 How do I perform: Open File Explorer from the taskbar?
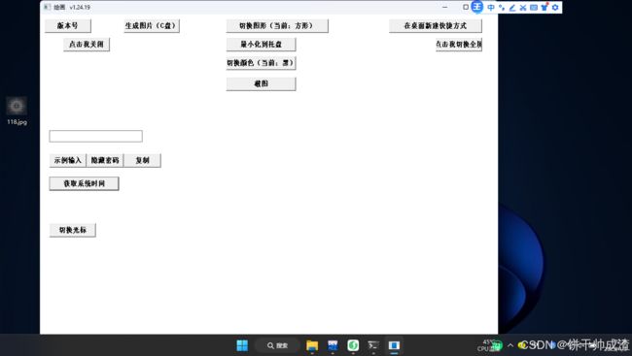tap(312, 345)
